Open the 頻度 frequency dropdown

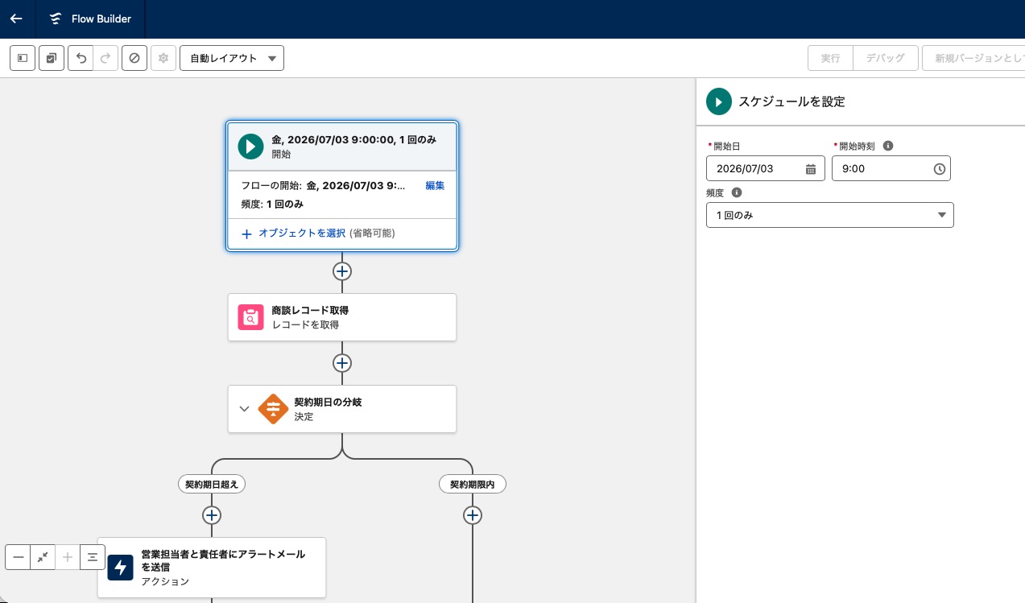(830, 215)
